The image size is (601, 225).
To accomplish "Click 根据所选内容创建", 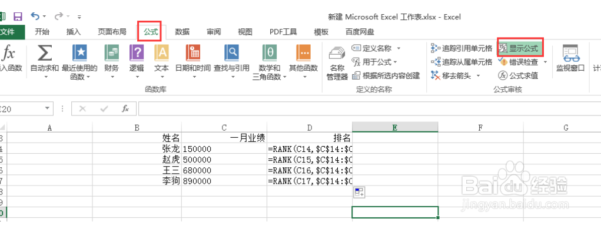I will pos(386,75).
